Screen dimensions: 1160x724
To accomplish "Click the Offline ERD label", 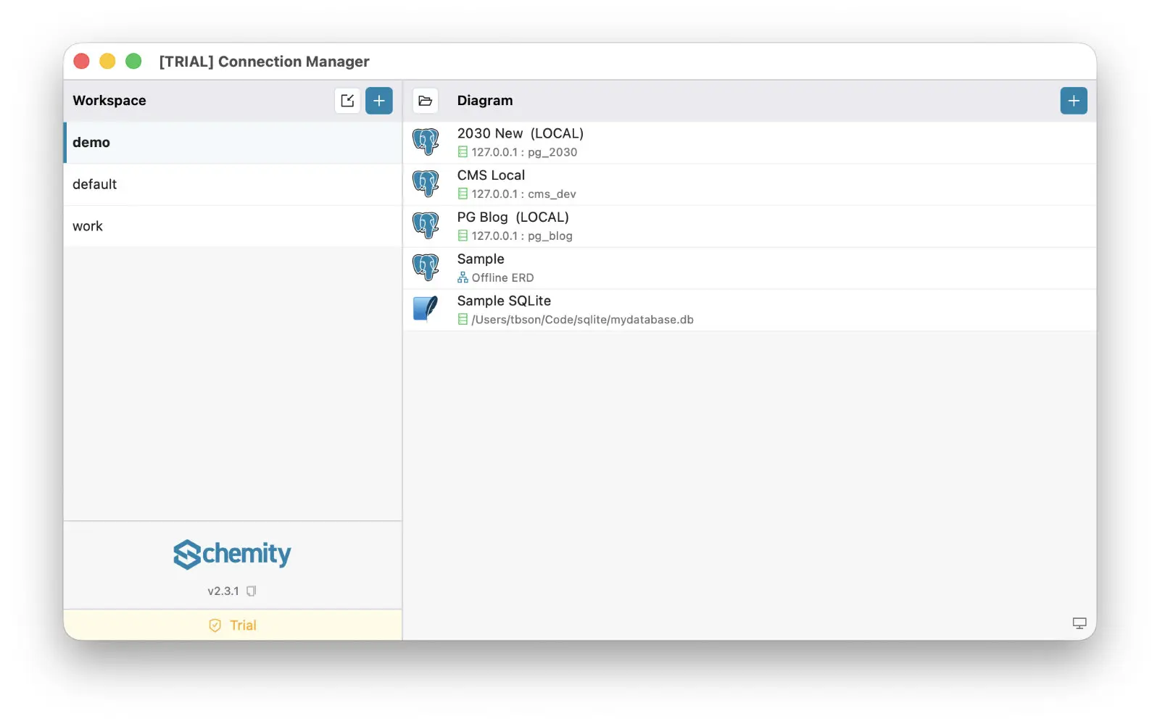I will 502,278.
